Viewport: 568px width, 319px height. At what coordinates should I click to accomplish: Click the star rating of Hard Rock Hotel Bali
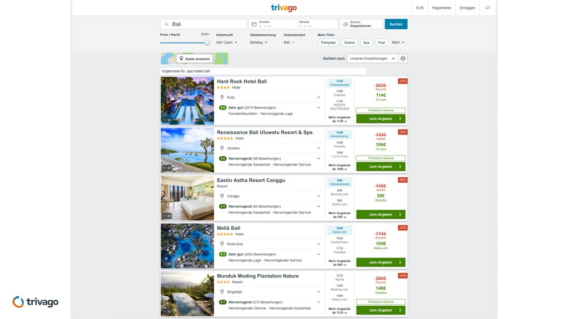[223, 88]
